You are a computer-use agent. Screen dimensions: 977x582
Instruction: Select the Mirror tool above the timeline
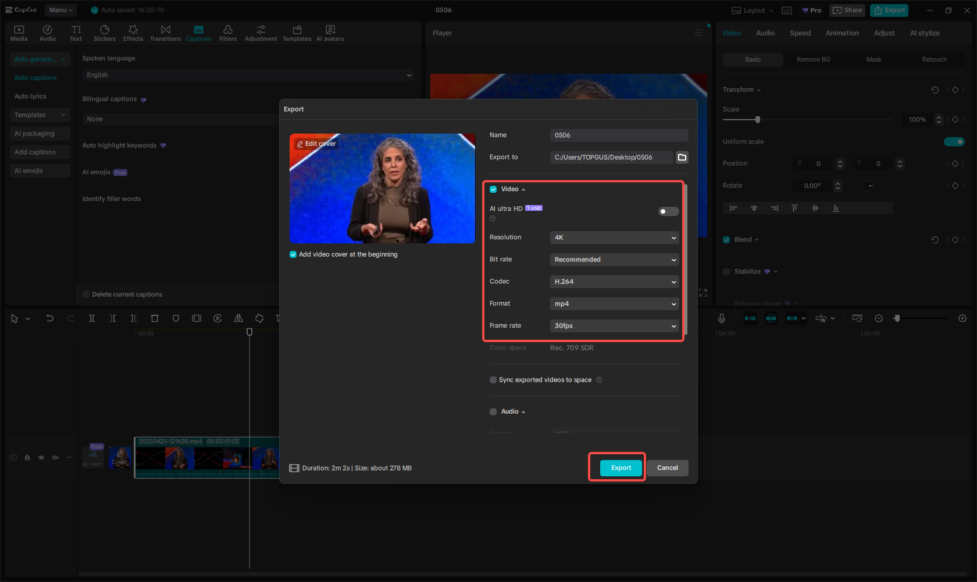238,318
